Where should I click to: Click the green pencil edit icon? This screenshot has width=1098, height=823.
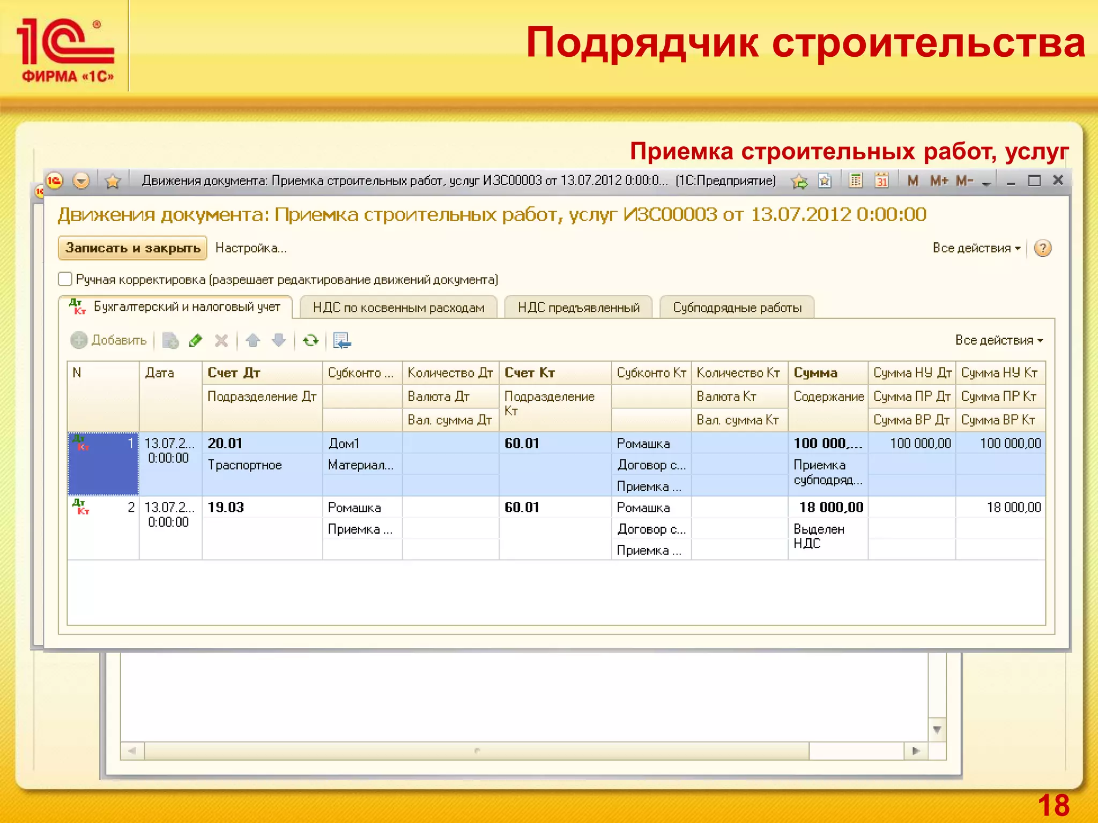pyautogui.click(x=196, y=340)
